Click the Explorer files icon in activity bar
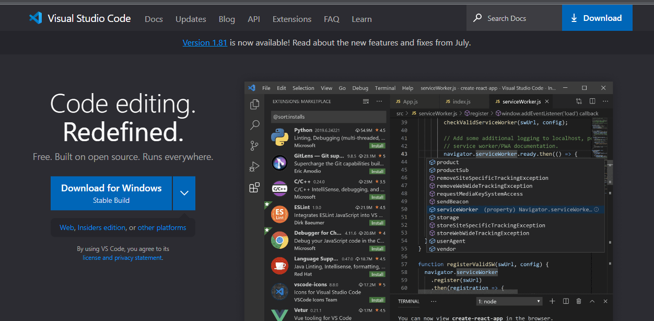The image size is (654, 321). click(x=254, y=105)
